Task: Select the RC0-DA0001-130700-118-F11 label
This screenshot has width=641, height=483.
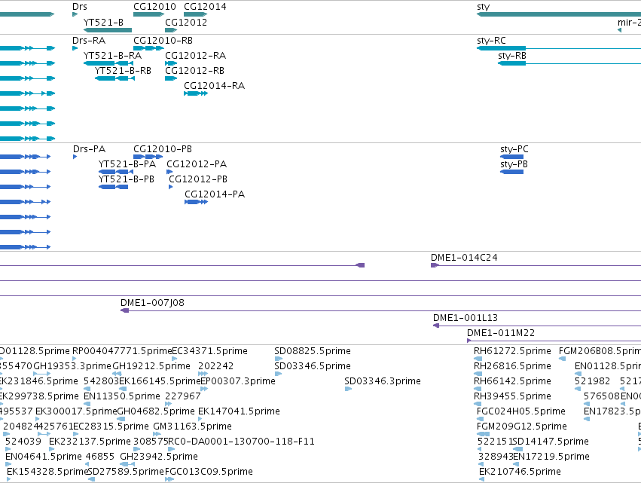Action: pyautogui.click(x=241, y=442)
